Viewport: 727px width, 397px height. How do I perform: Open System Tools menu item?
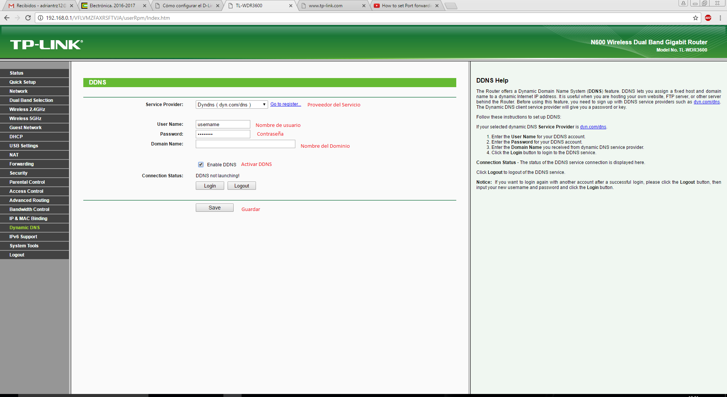tap(34, 246)
